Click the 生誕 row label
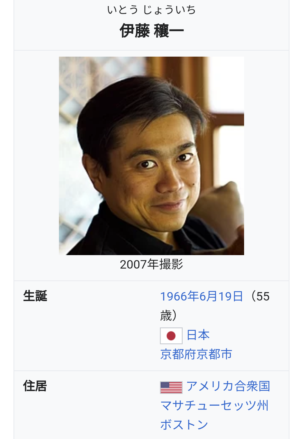The image size is (303, 439). click(x=35, y=296)
